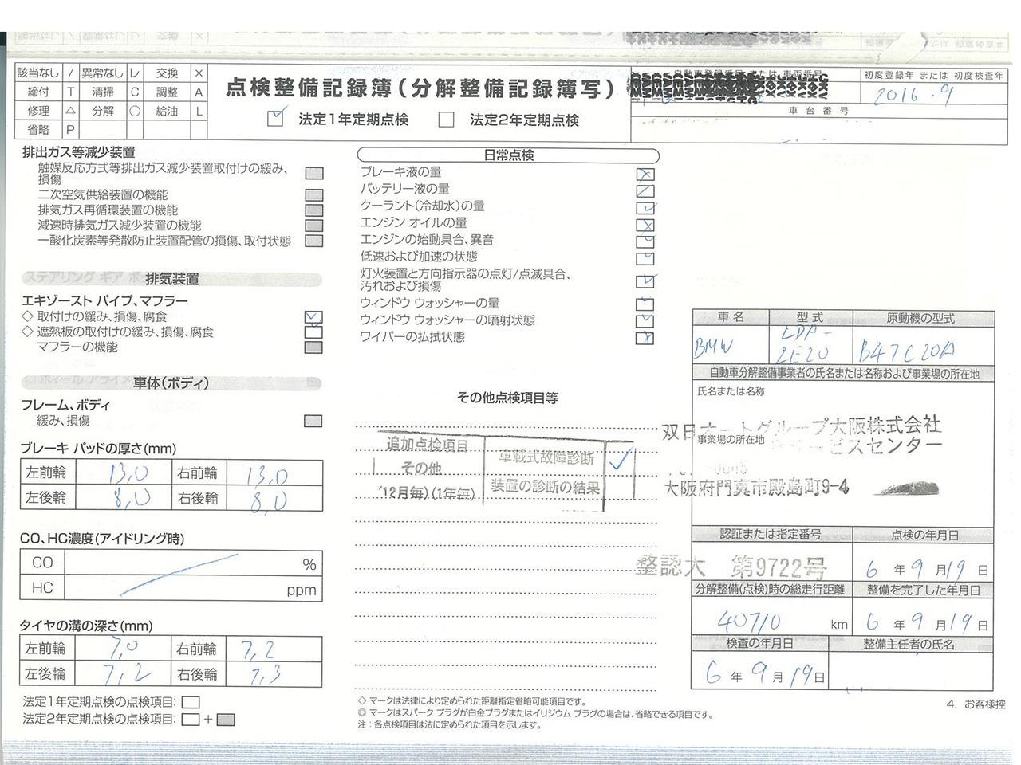Uncheck the 法定1年定期点検 checkbox
The image size is (1021, 765).
pos(275,119)
